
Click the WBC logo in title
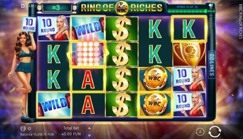[x=122, y=7]
